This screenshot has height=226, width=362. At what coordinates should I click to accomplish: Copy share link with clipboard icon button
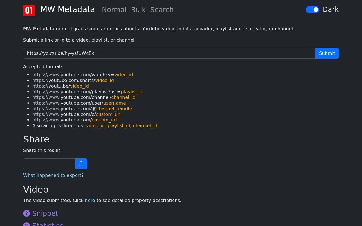[x=81, y=164]
